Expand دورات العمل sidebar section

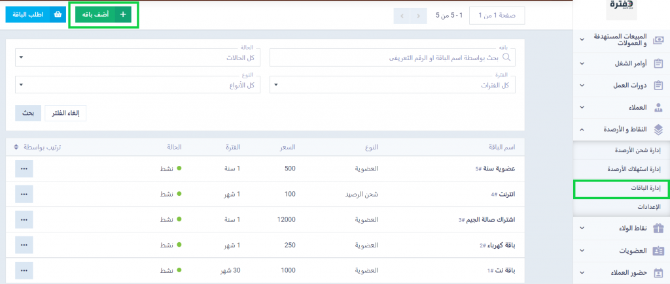(x=582, y=86)
